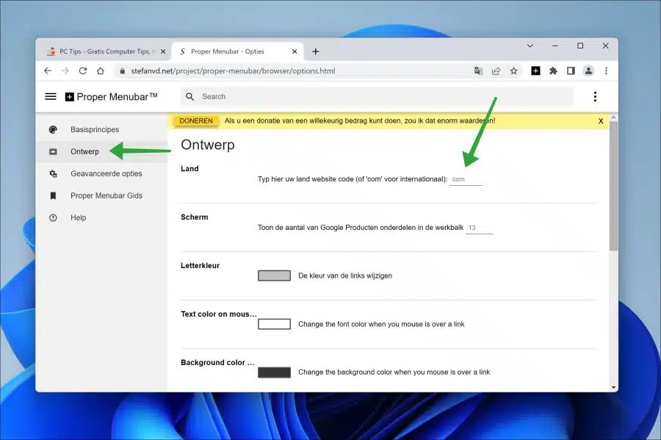Switch to the PC Tips tab
The height and width of the screenshot is (440, 661).
[104, 51]
